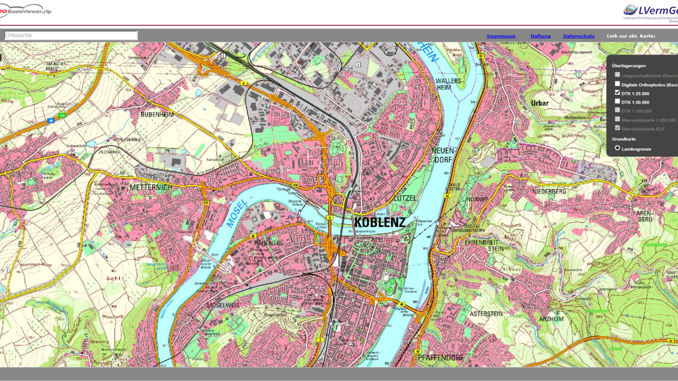Click the GeoBasisViewer.rlp logo
This screenshot has height=381, width=678.
click(25, 11)
